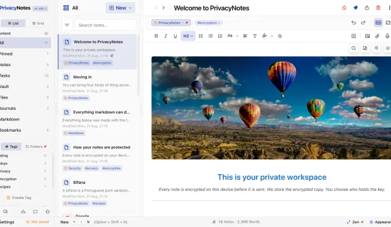Open the #encryption tag chip dropdown

208,22
